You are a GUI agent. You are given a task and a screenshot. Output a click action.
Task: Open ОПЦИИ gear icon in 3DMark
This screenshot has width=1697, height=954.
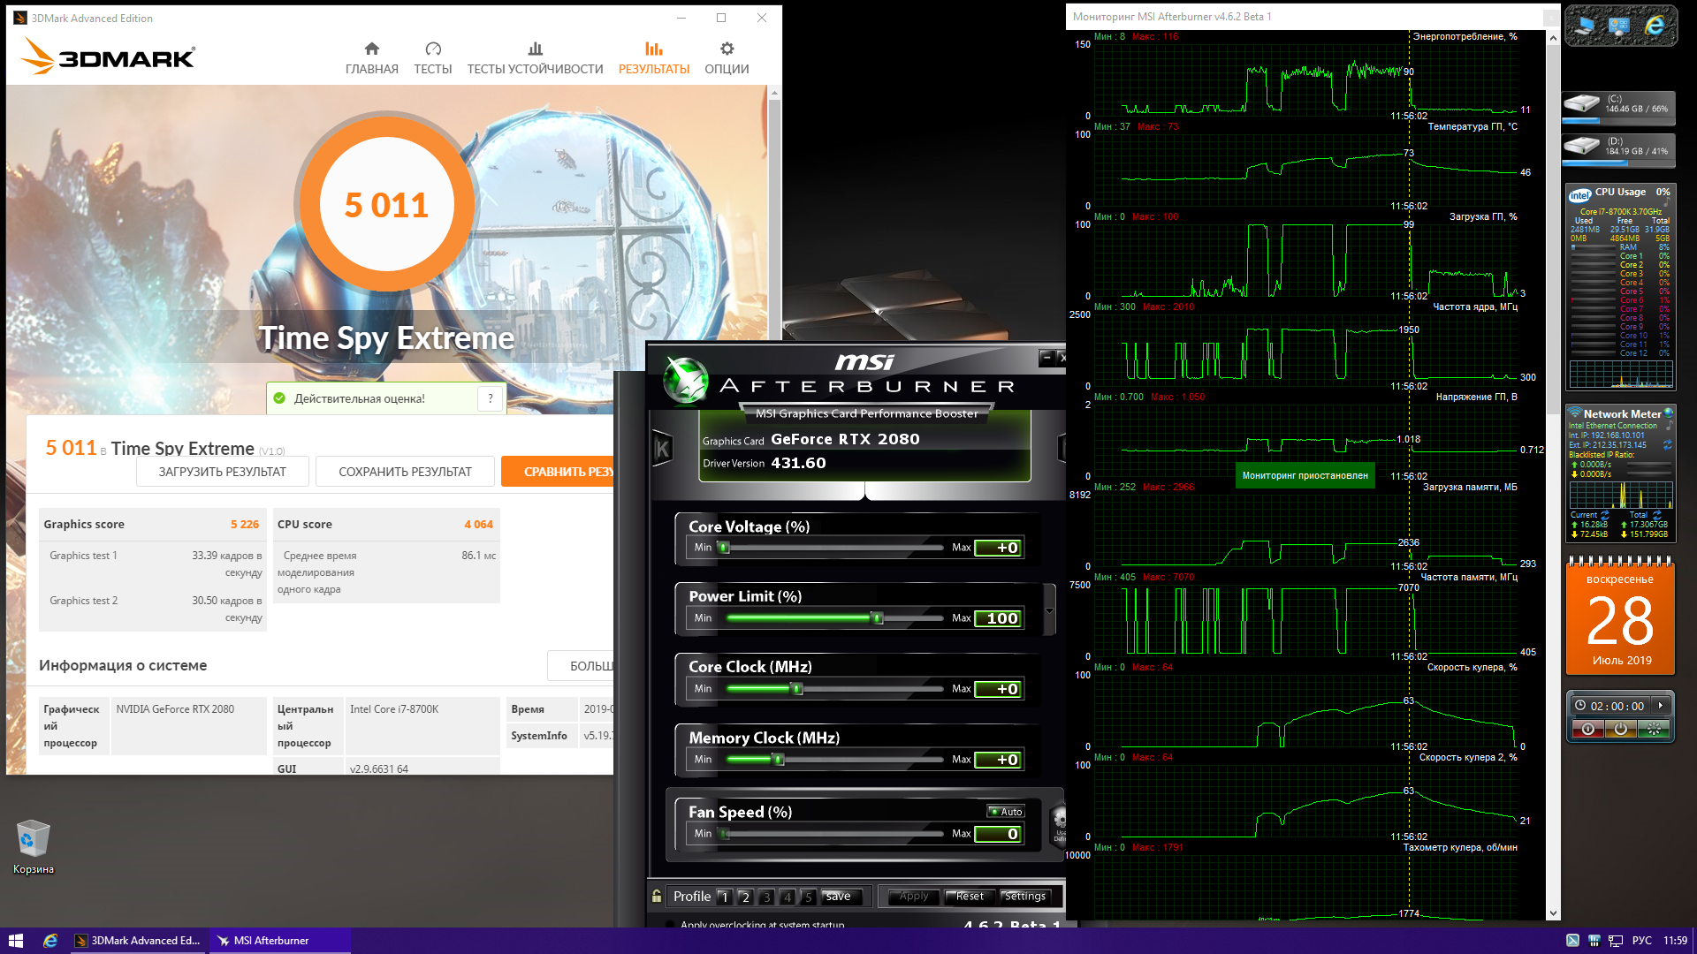(727, 49)
